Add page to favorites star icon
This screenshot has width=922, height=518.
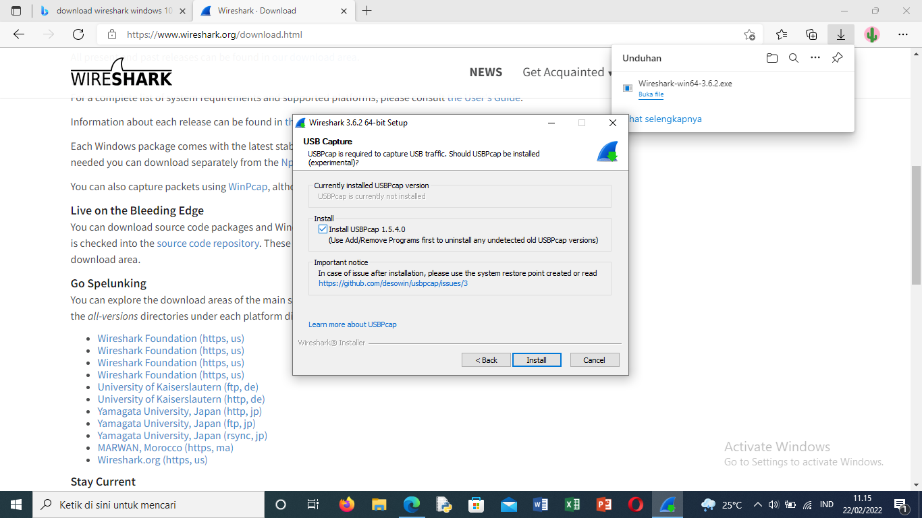click(749, 34)
